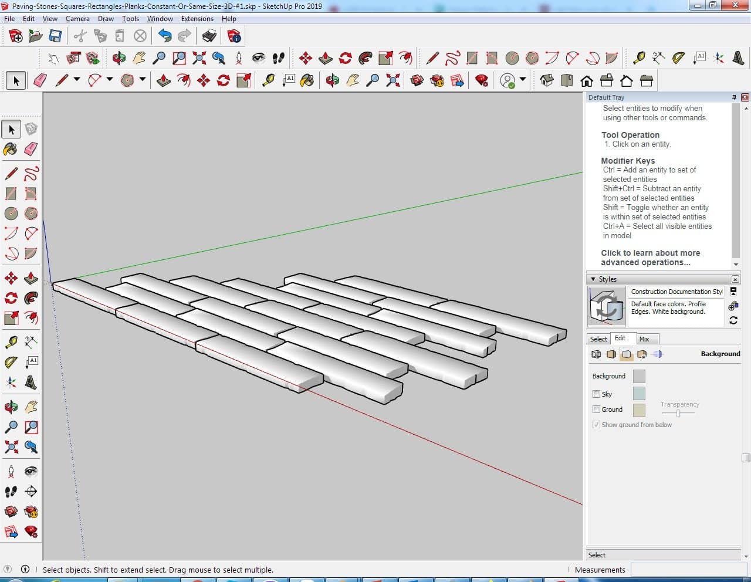Screen dimensions: 751x582
Task: Open dropdown arrow beside the Line pencil tool
Action: (x=77, y=79)
